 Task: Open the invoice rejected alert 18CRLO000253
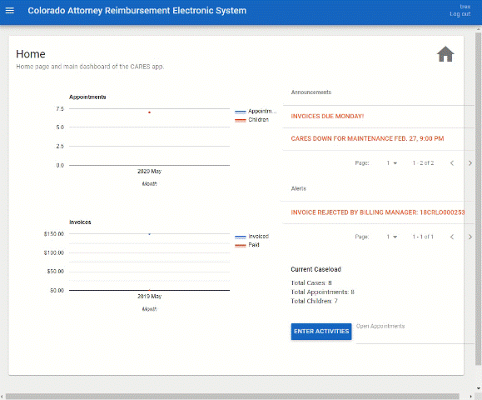pyautogui.click(x=378, y=212)
